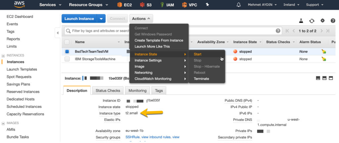Switch to the Monitoring tab

click(x=137, y=90)
